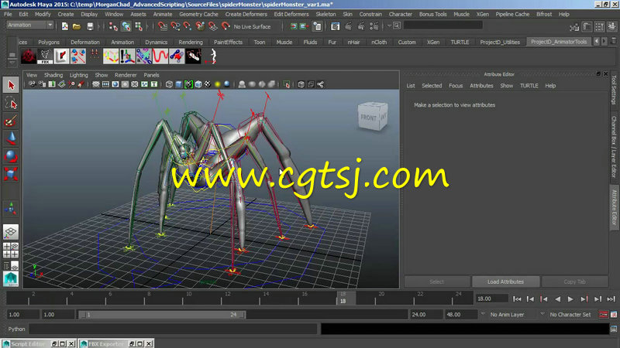Switch to the Polygons shelf tab
620x348 pixels.
(x=49, y=43)
